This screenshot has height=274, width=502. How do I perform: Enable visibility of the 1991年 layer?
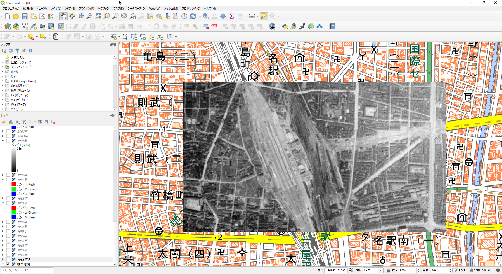coord(8,141)
